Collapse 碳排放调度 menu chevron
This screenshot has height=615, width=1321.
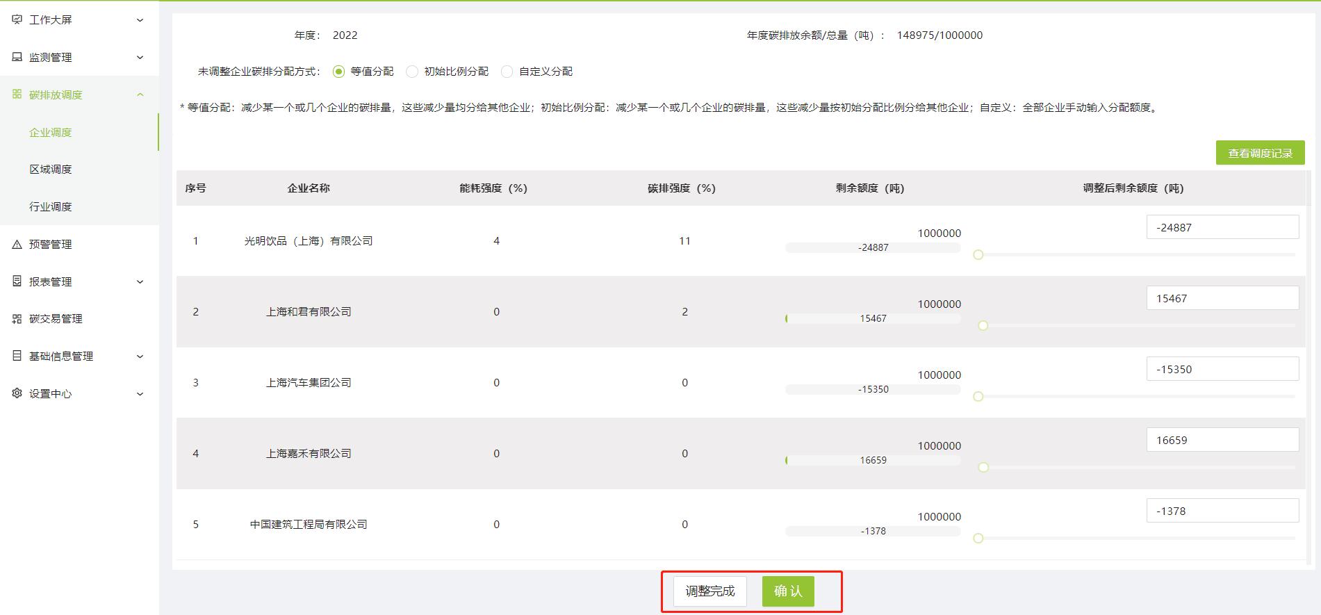click(x=140, y=95)
